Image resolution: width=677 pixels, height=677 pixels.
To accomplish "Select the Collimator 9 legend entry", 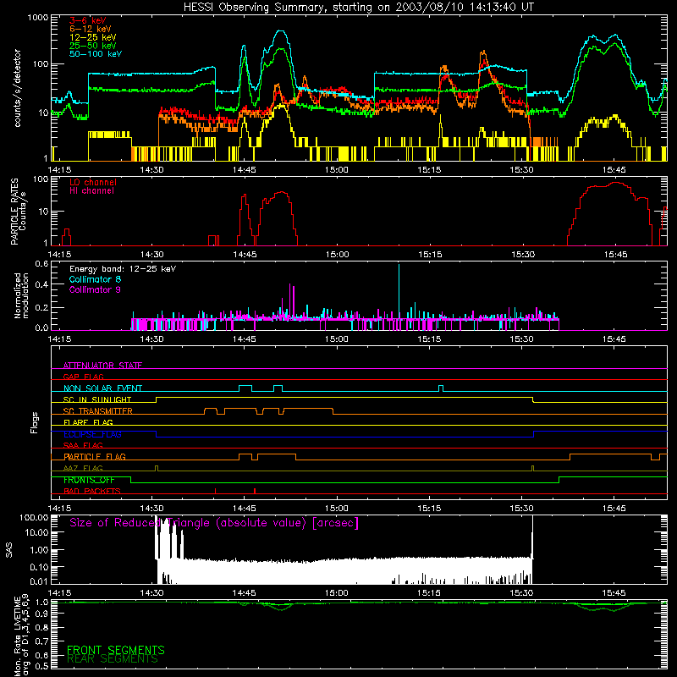I will click(95, 289).
